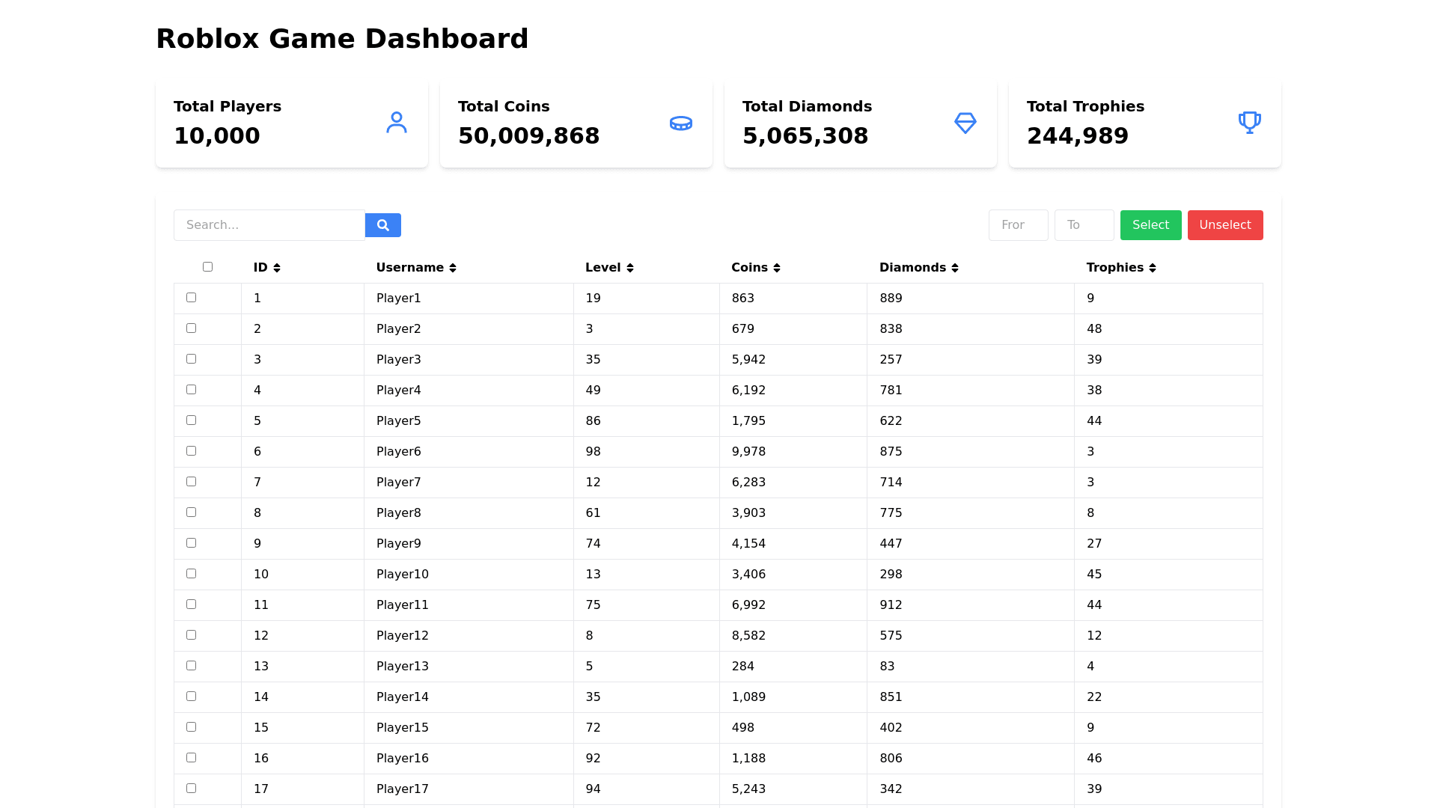The width and height of the screenshot is (1437, 808).
Task: Check the checkbox for Player1 row
Action: click(191, 298)
